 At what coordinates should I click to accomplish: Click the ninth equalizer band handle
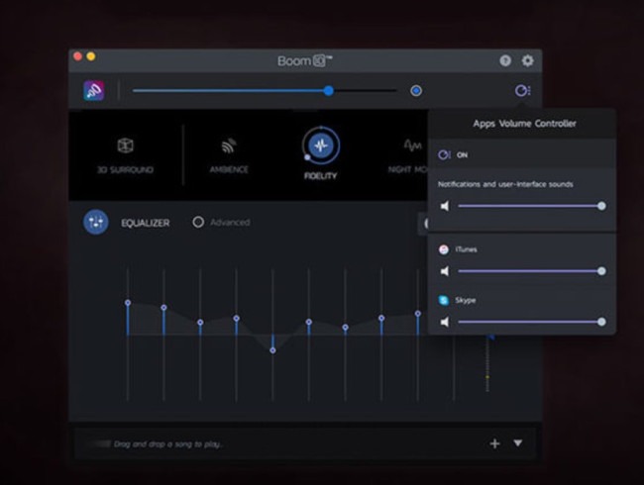(418, 314)
